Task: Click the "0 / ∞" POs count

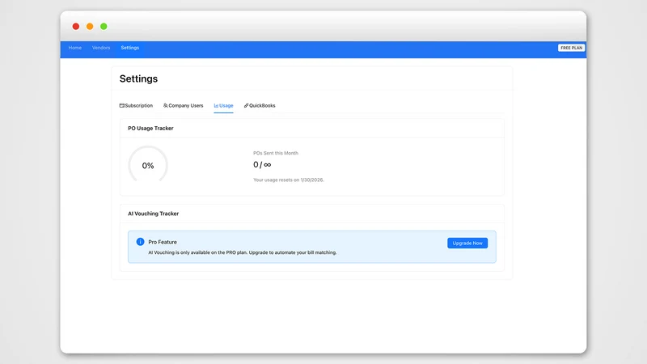Action: pyautogui.click(x=262, y=165)
